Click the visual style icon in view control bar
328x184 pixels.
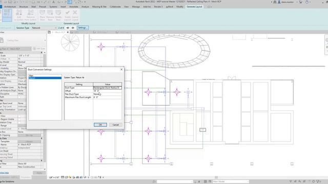(66, 177)
